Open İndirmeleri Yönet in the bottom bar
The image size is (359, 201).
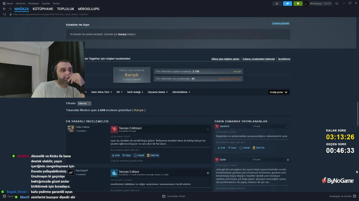174,196
